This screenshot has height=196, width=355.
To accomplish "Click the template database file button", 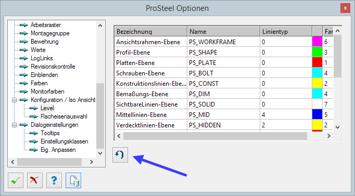I will tap(73, 180).
